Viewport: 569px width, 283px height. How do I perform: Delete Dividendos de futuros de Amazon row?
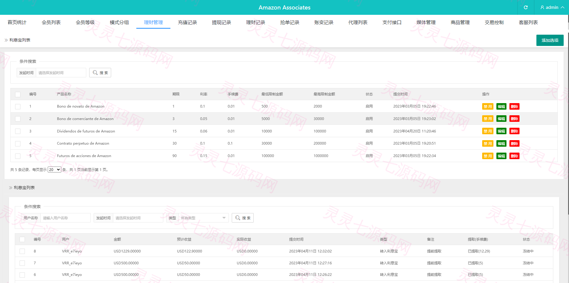point(514,131)
